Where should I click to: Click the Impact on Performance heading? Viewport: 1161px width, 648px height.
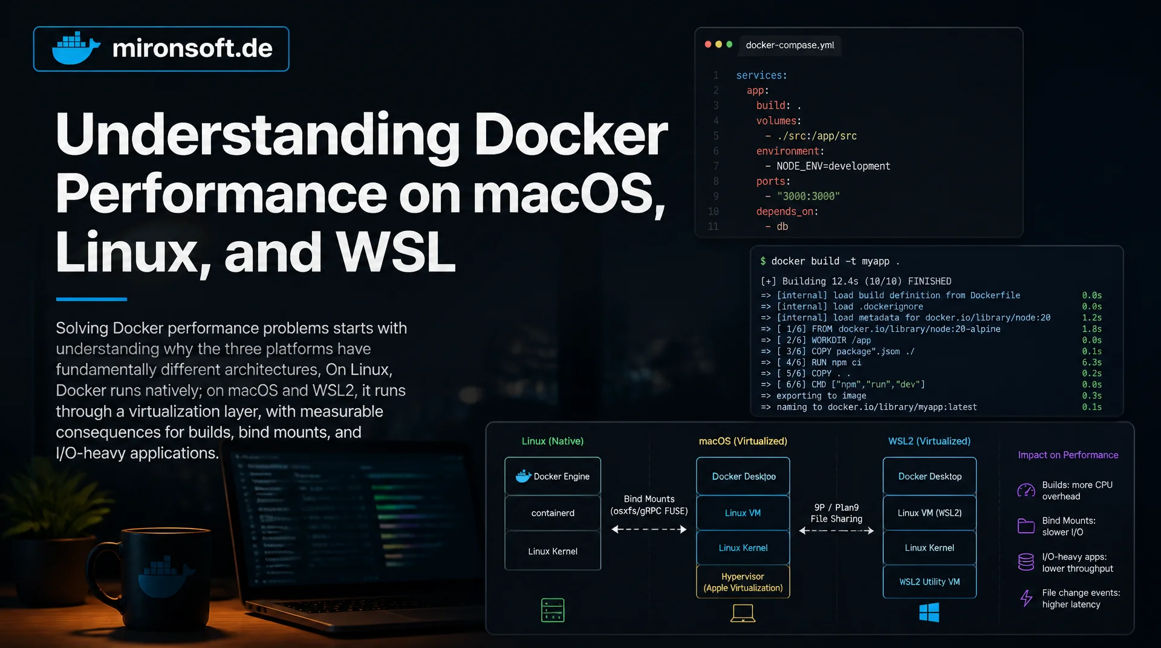point(1068,455)
